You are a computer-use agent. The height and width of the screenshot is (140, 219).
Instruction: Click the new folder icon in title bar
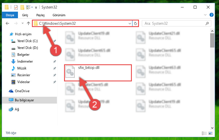click(x=22, y=7)
